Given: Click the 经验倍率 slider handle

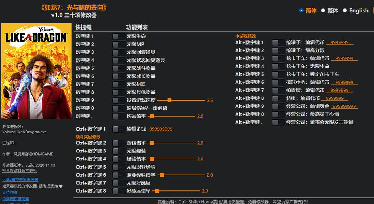Looking at the screenshot, I should [152, 159].
